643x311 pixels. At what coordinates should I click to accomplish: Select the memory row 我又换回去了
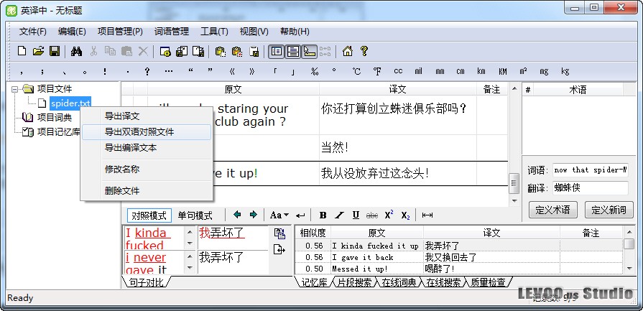459,257
